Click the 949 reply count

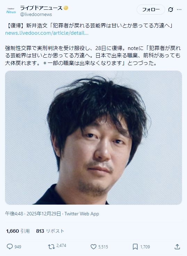coord(18,247)
